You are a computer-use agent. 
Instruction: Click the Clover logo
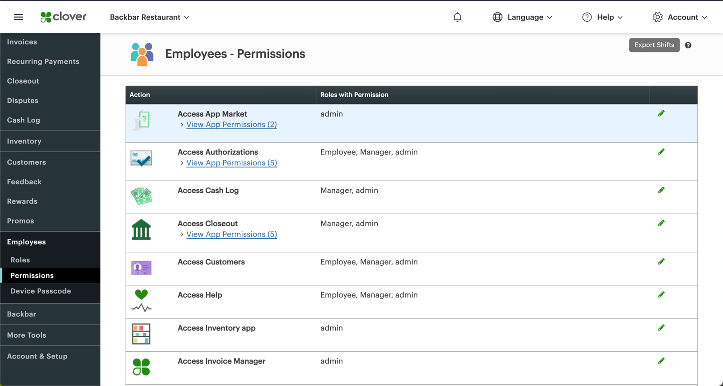[x=63, y=17]
